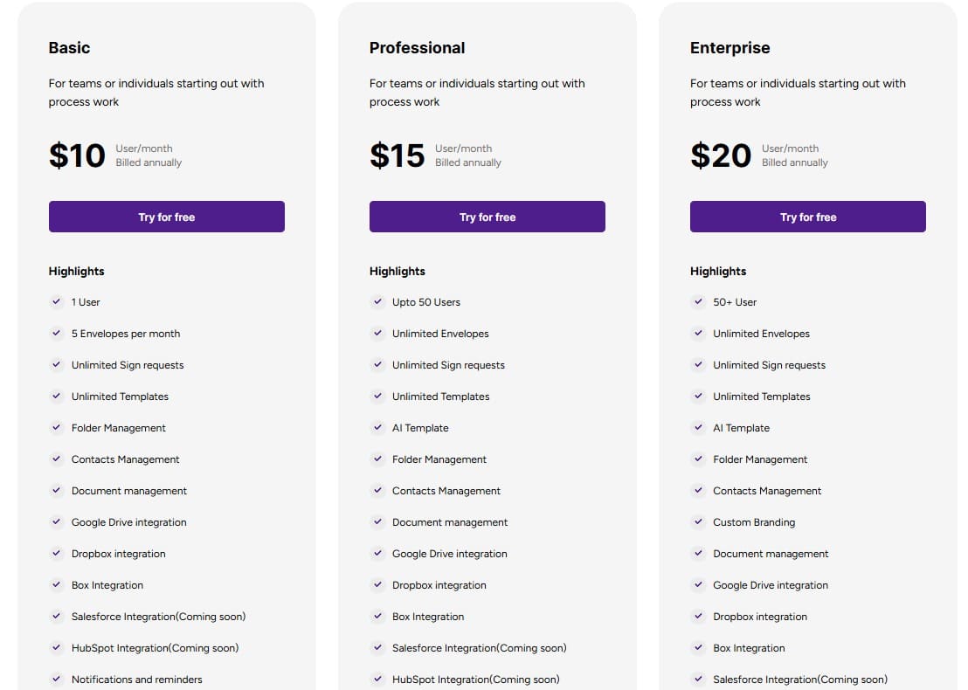
Task: Click the checkmark beside Unlimited Envelopes in Enterprise
Action: (x=698, y=334)
